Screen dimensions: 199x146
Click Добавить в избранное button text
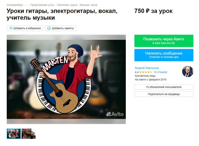(x=27, y=28)
